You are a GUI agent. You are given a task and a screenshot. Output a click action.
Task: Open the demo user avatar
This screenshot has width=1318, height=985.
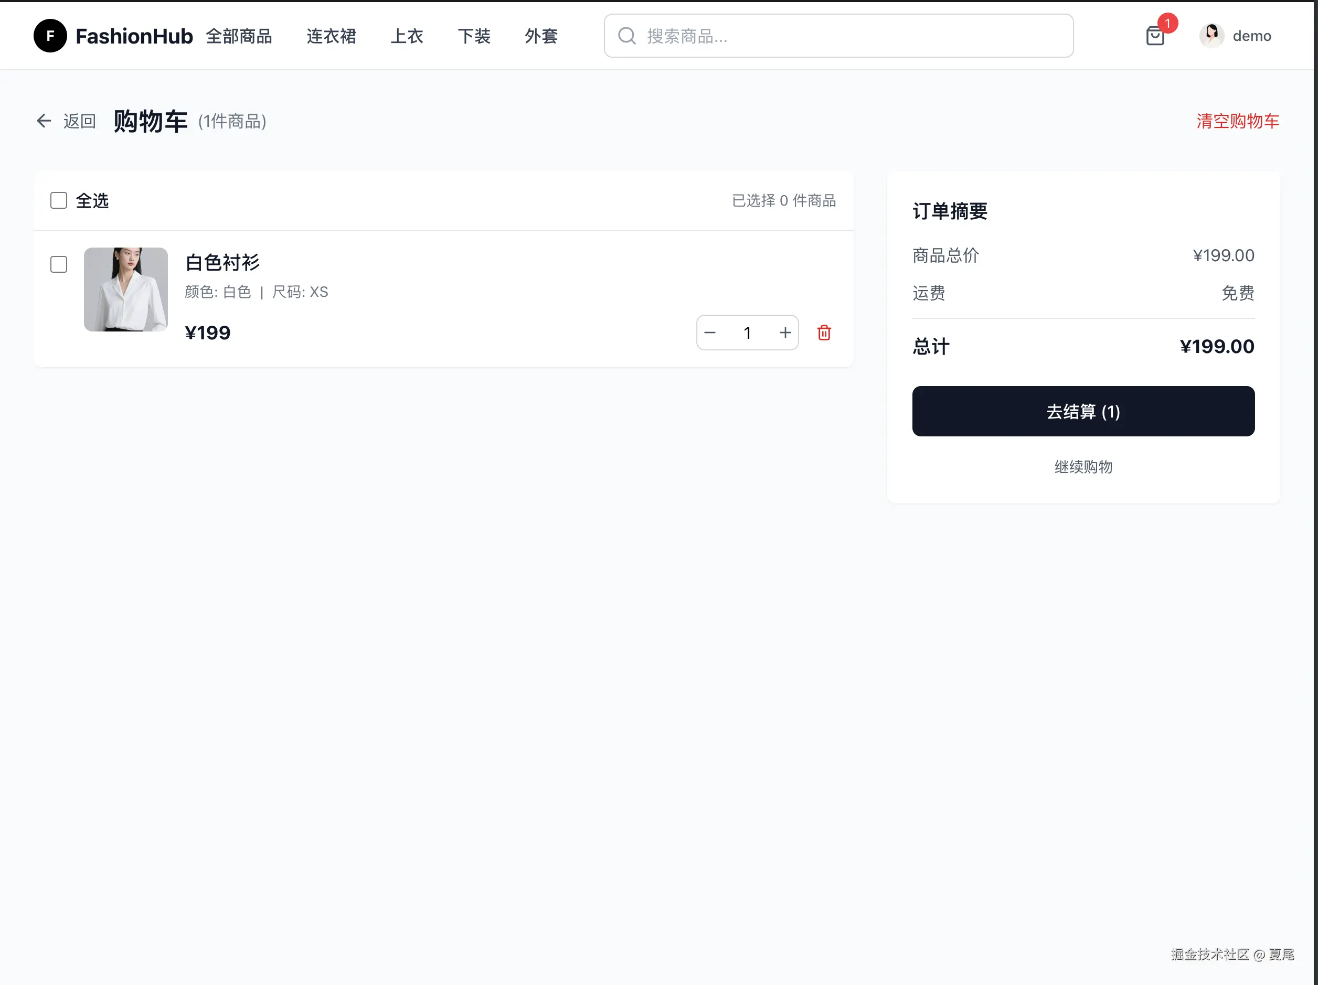click(1211, 36)
